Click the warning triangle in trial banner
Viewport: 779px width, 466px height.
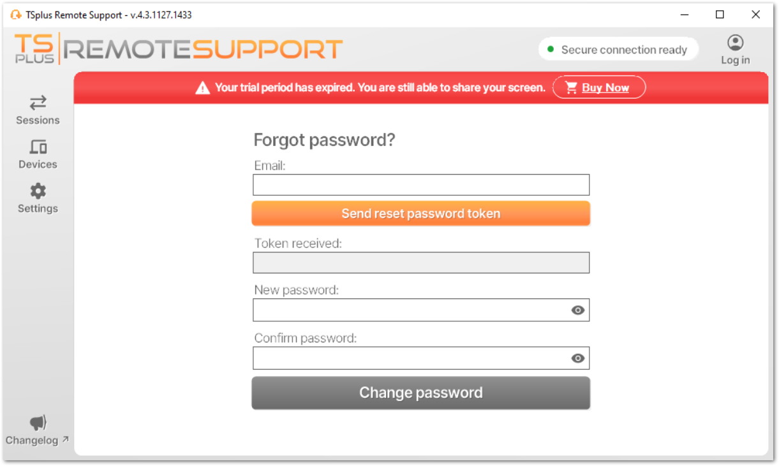[203, 87]
